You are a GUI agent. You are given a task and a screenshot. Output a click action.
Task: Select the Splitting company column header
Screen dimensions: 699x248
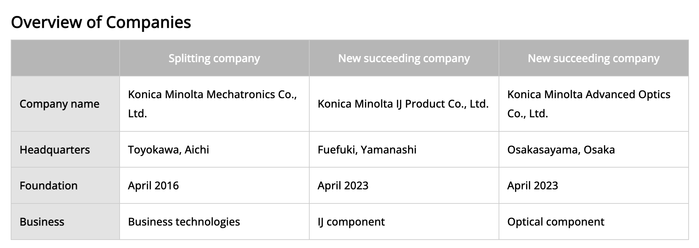tap(214, 58)
